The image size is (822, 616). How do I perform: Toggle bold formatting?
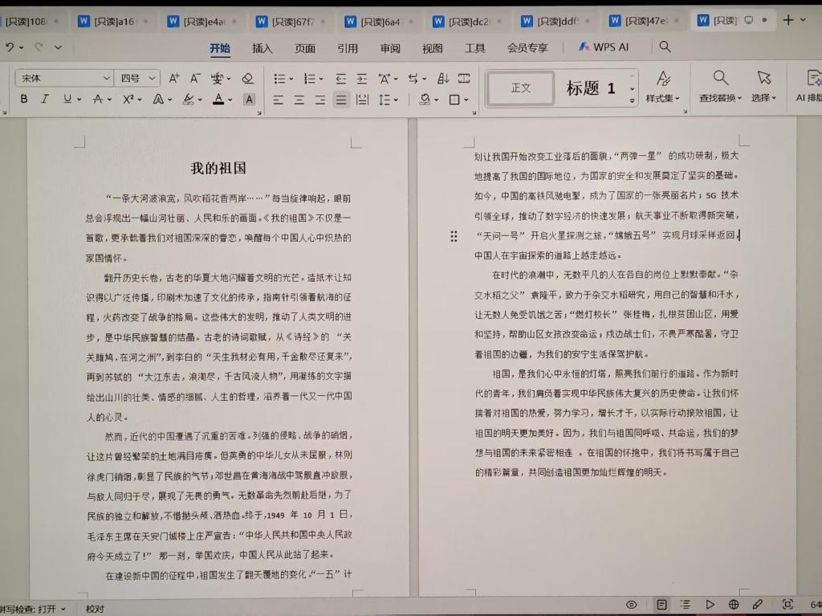(24, 100)
